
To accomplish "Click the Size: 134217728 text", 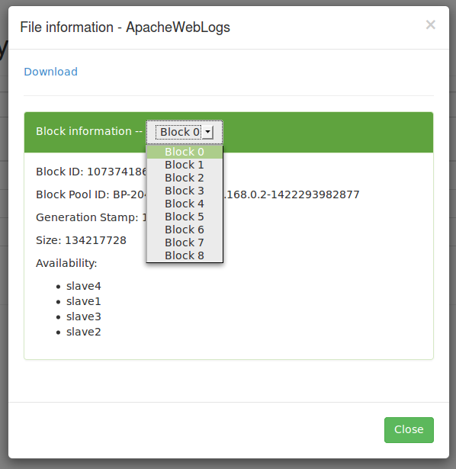I will (x=81, y=240).
